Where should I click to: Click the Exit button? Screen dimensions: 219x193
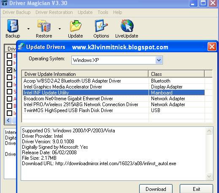(x=196, y=189)
